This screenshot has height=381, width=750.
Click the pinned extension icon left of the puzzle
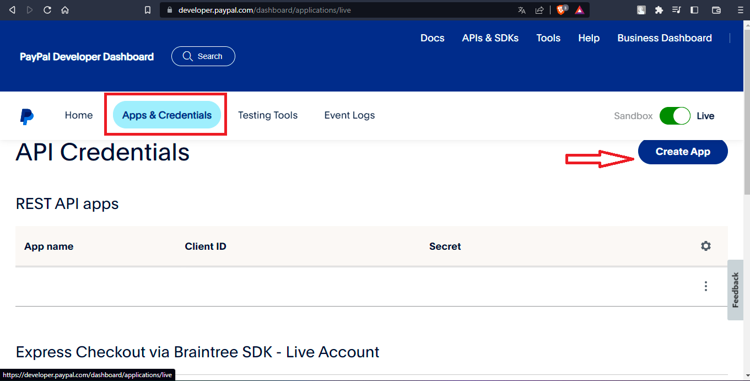pos(641,10)
